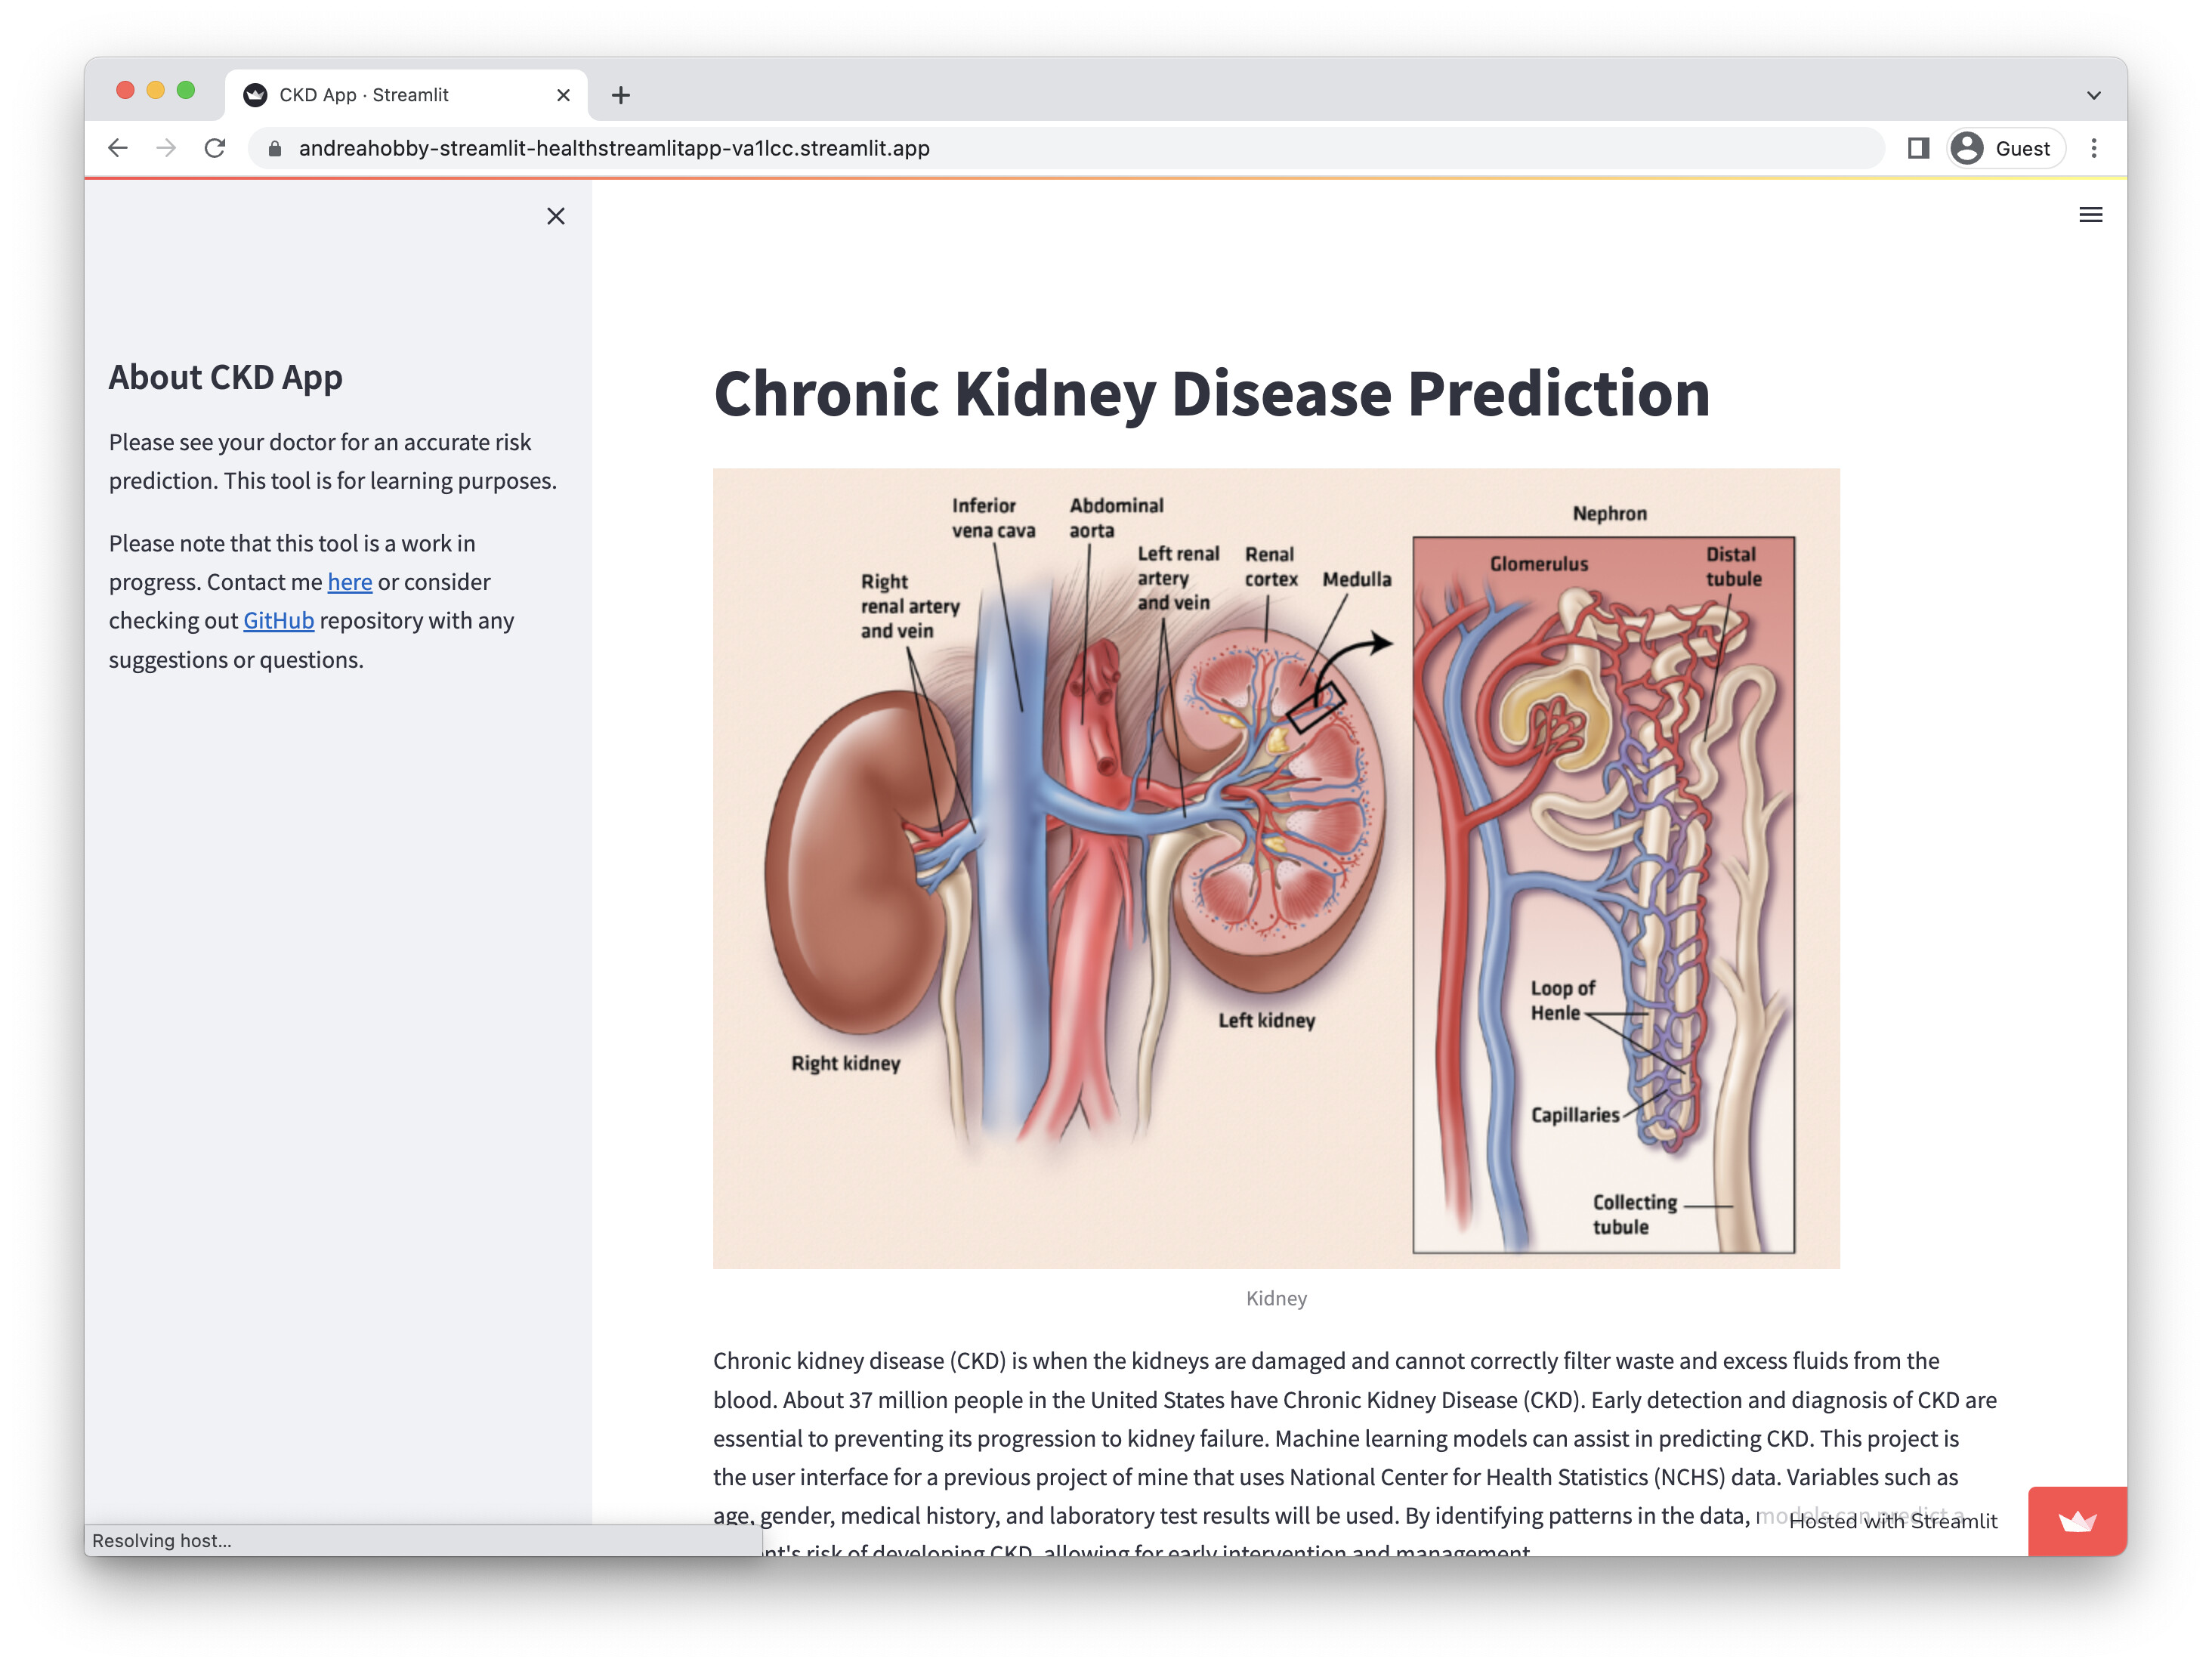The width and height of the screenshot is (2212, 1668).
Task: Select the CKD App Streamlit tab
Action: 364,95
